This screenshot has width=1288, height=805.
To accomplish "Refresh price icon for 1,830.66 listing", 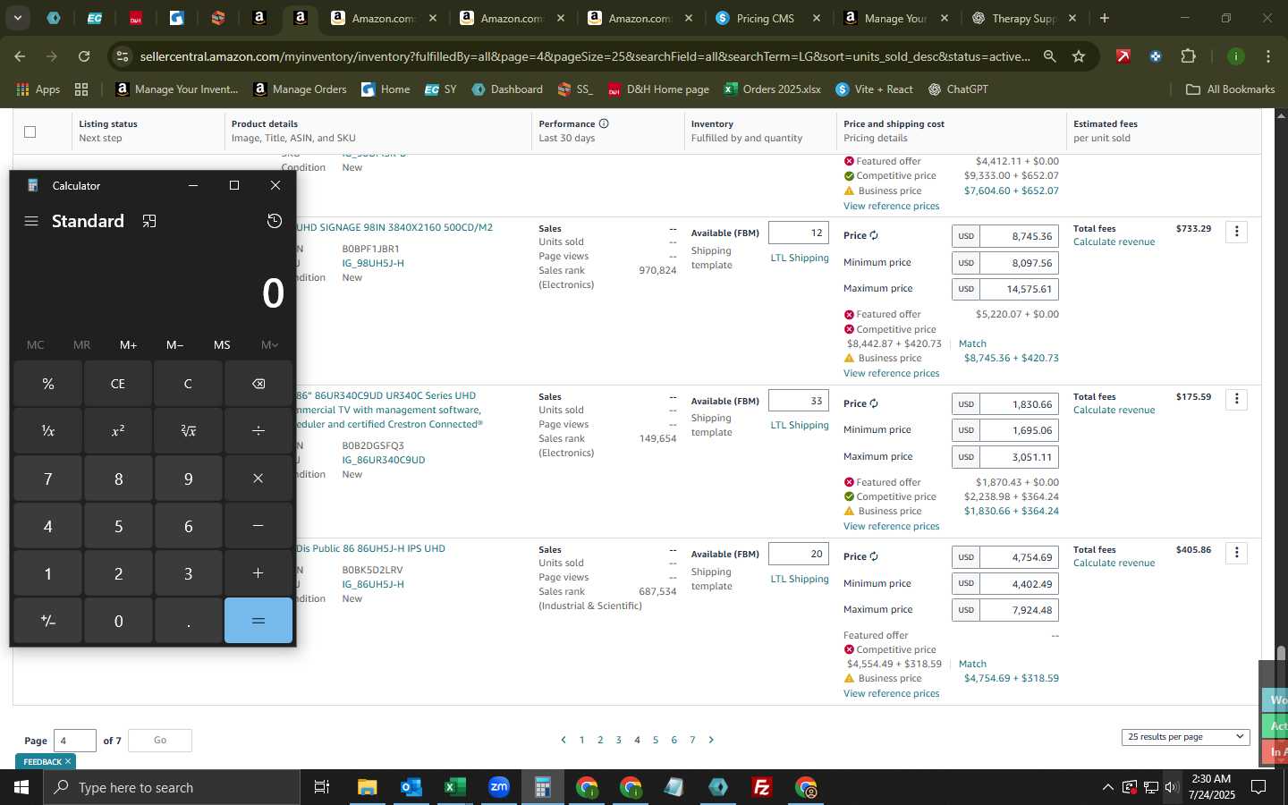I will (874, 404).
